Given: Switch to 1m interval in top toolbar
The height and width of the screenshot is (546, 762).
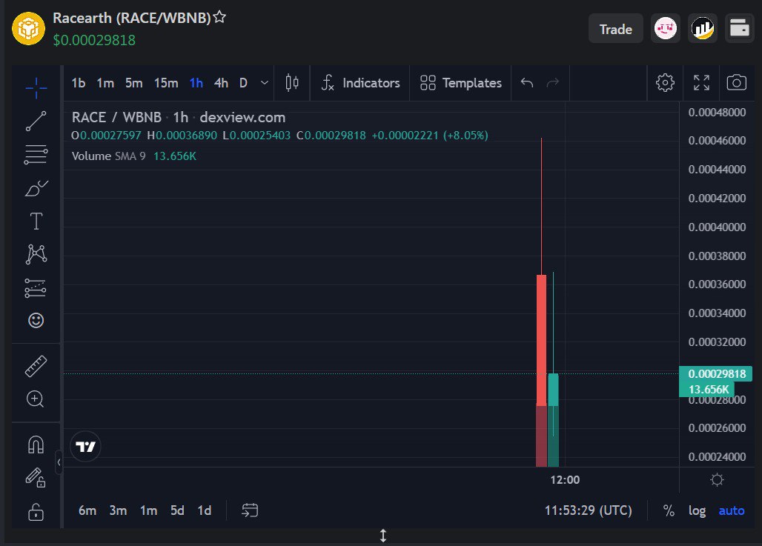Looking at the screenshot, I should click(105, 83).
